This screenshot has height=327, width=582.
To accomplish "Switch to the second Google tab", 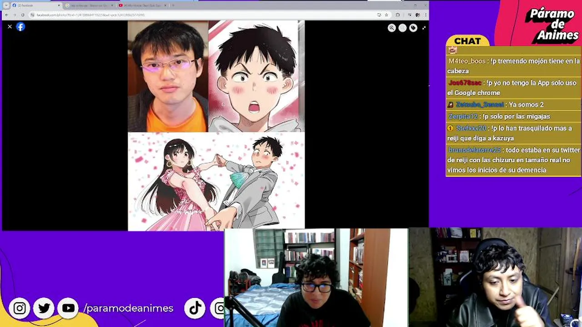I will [x=89, y=5].
